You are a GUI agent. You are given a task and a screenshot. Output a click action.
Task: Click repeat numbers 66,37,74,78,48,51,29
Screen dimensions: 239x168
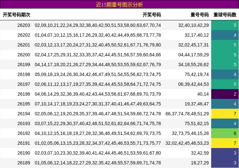click(x=187, y=114)
